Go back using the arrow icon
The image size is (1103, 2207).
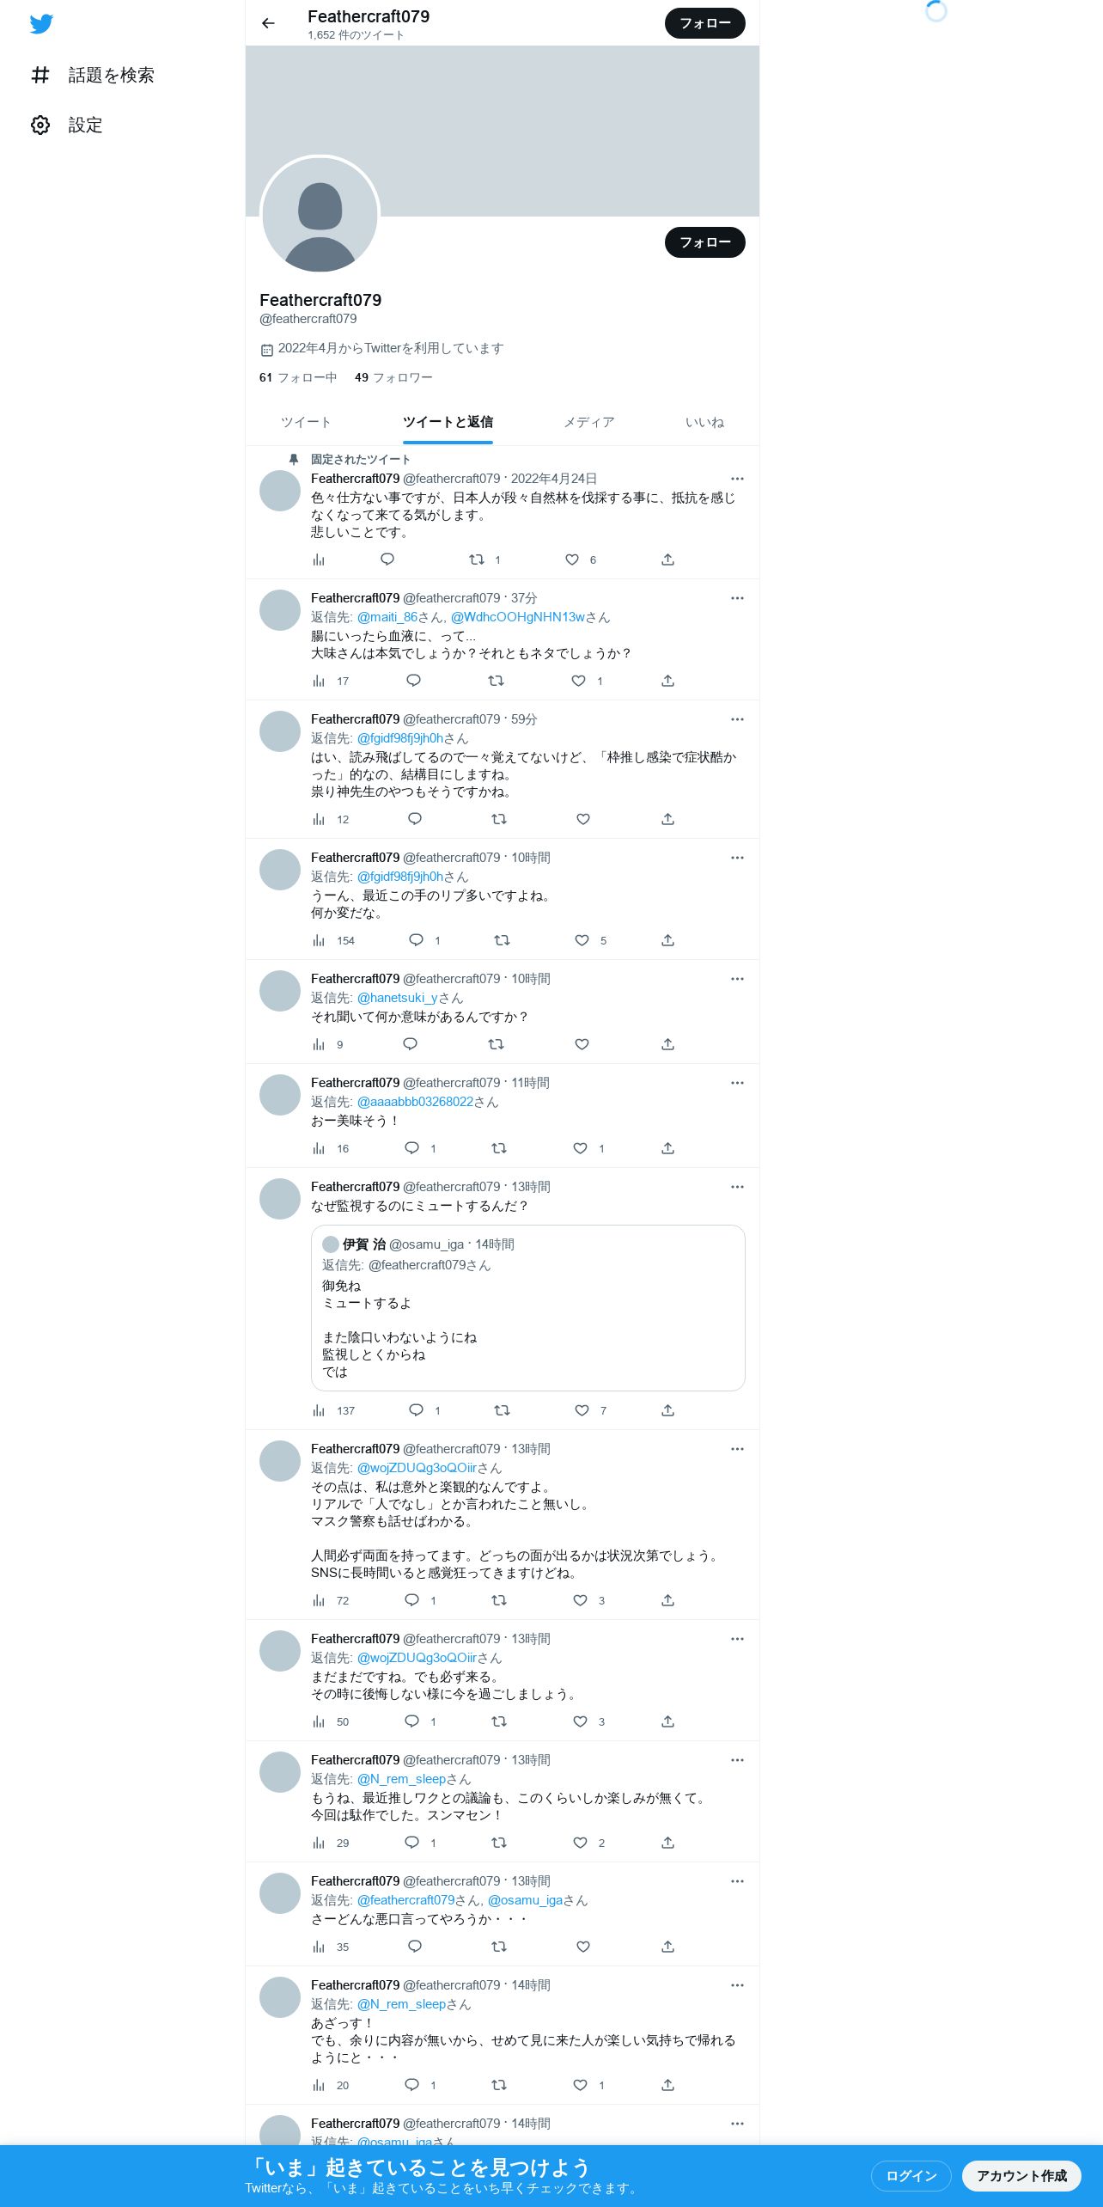(268, 23)
